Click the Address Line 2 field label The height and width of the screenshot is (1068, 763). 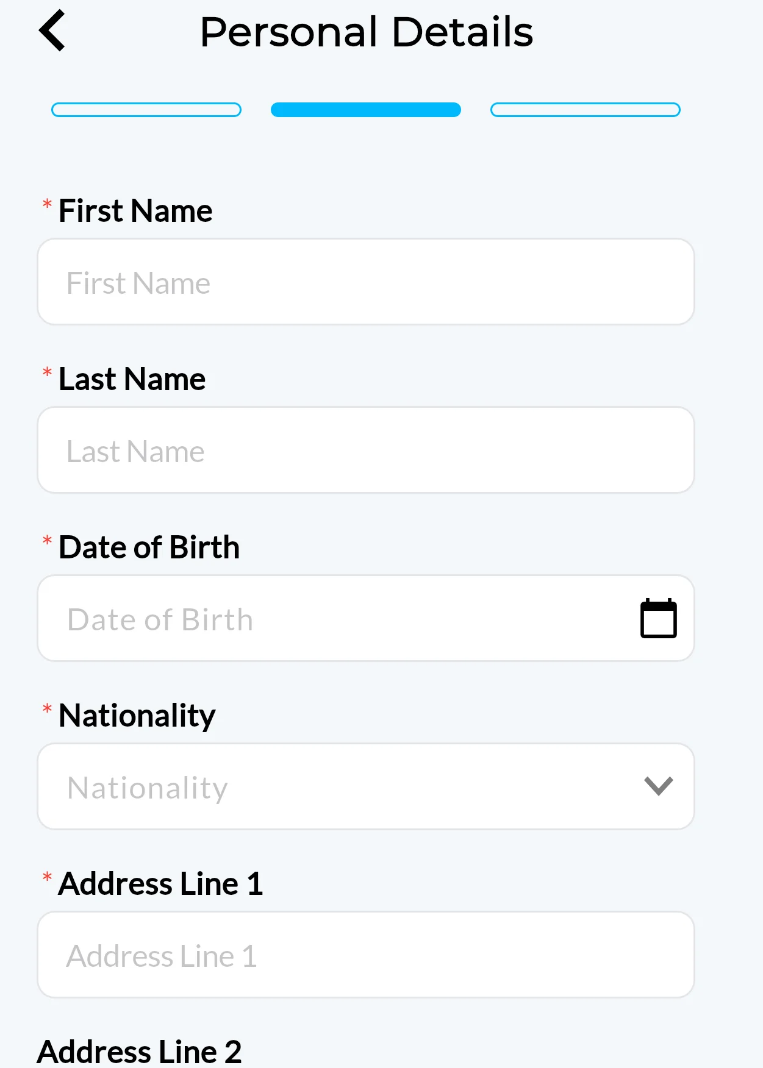pyautogui.click(x=140, y=1052)
